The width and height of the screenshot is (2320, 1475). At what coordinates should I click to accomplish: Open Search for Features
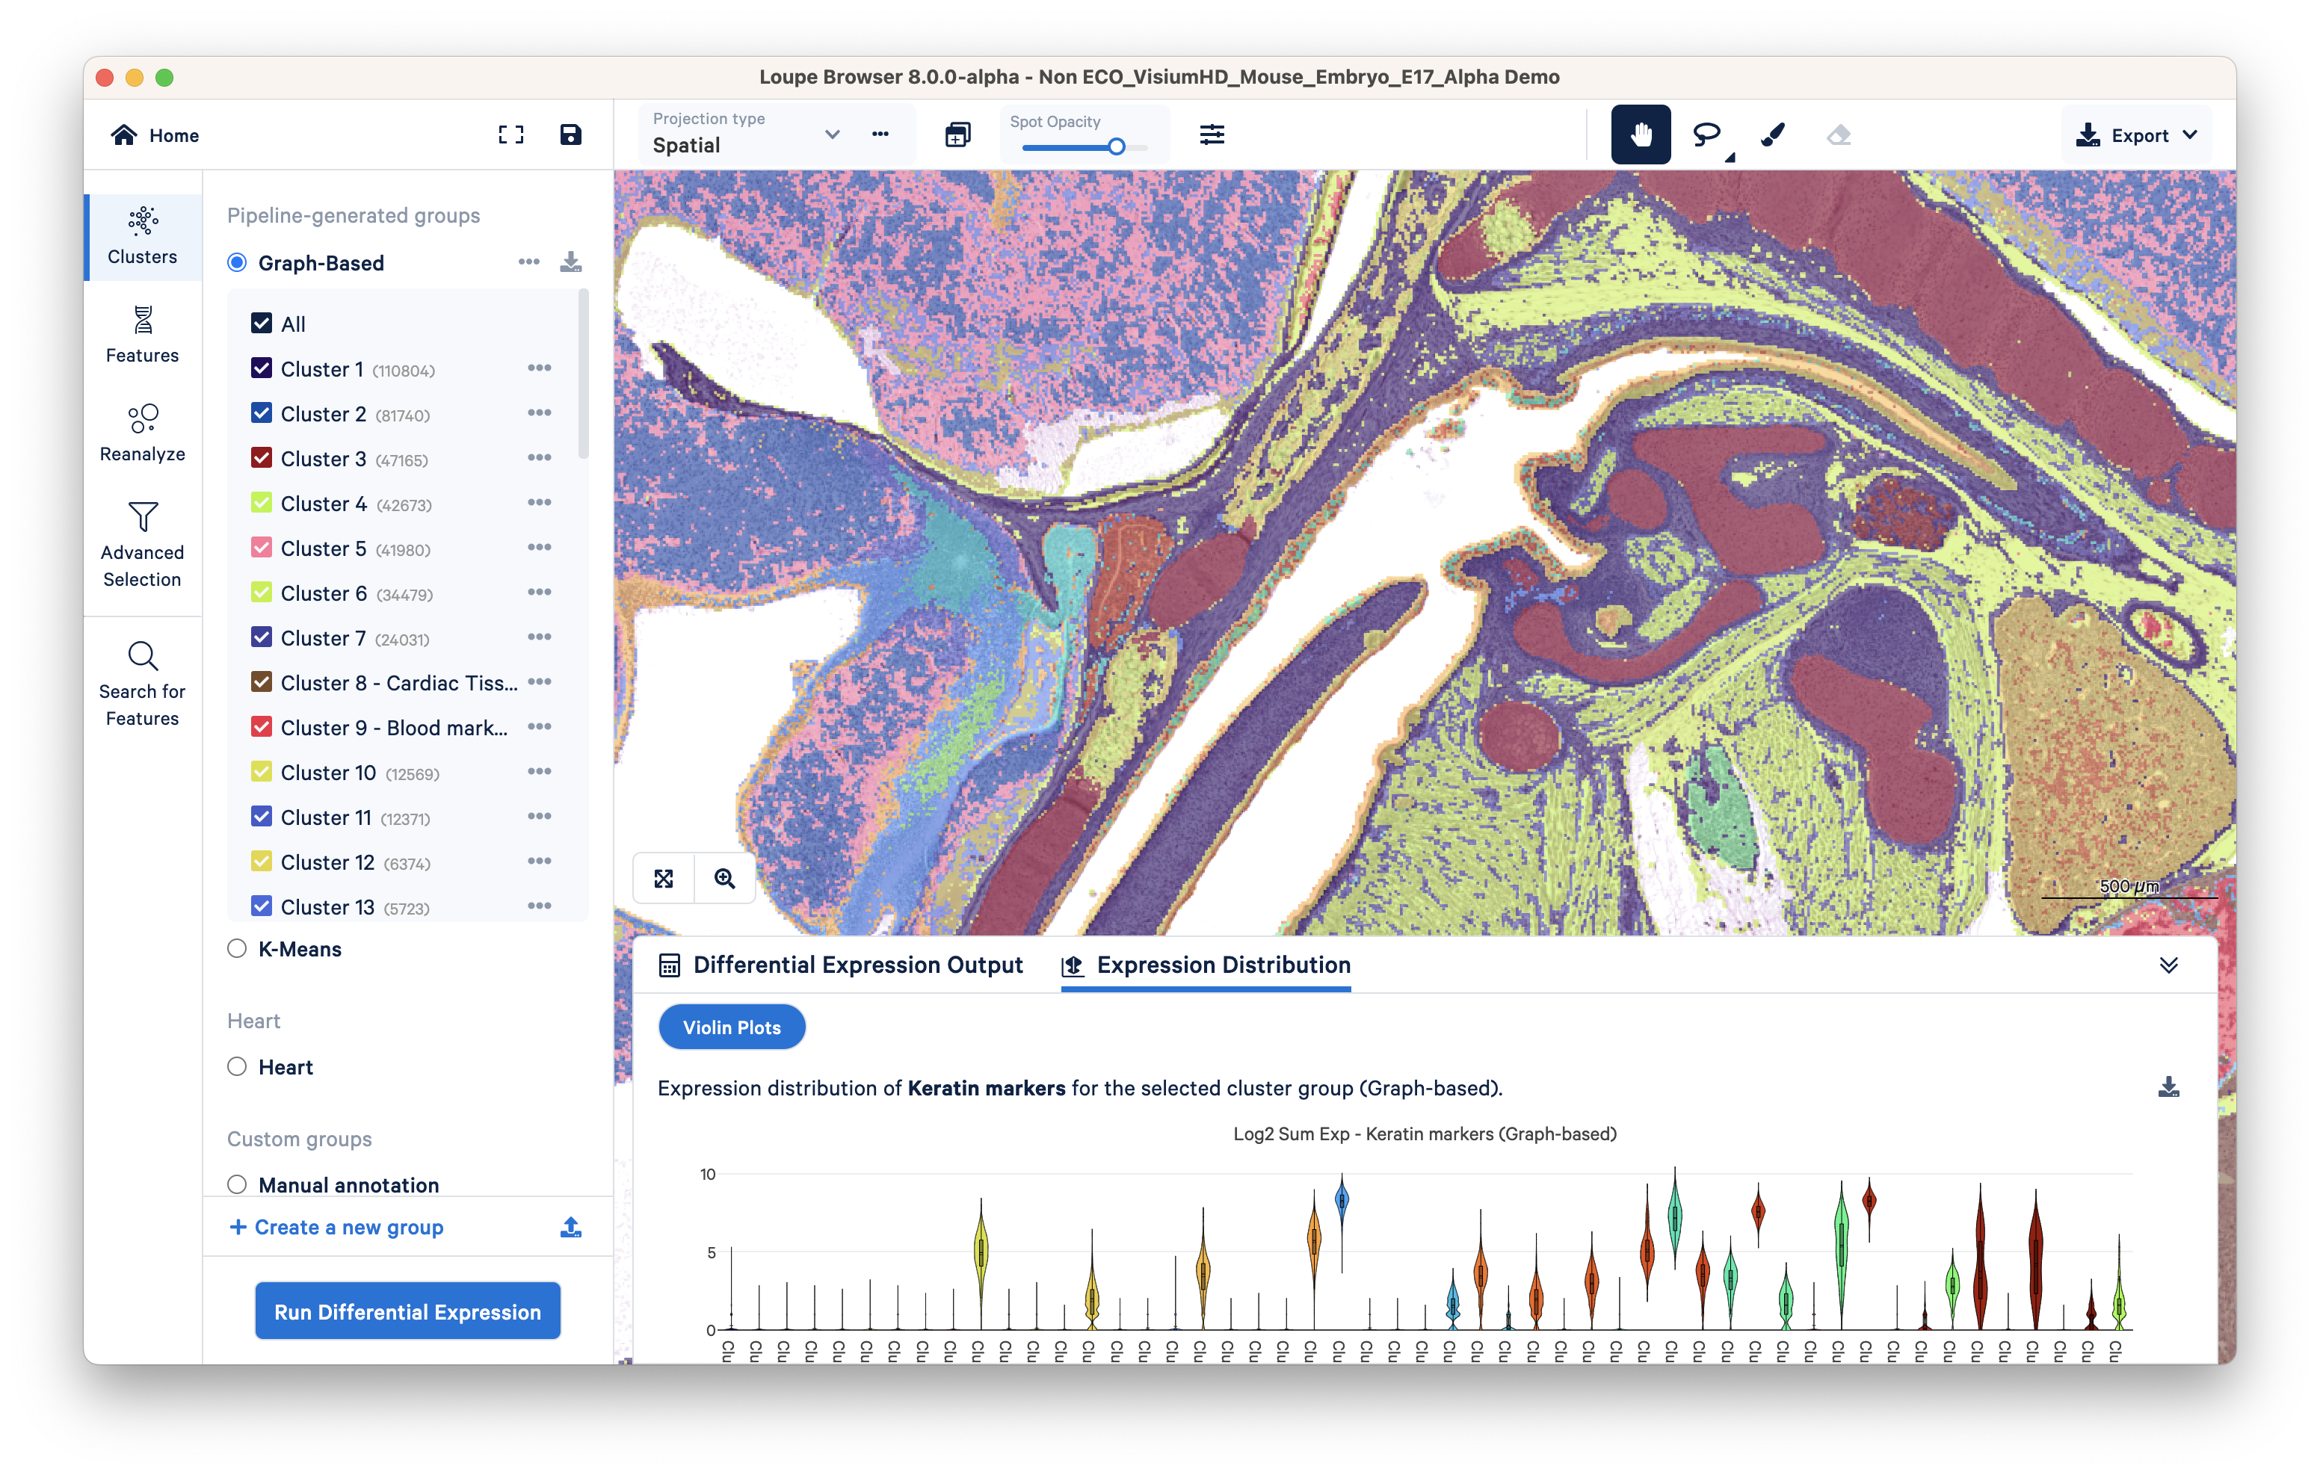[x=141, y=683]
